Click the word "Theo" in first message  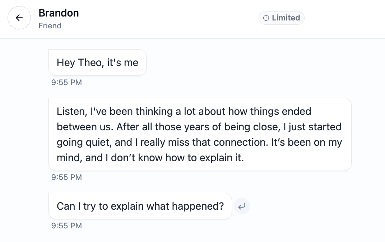click(x=87, y=62)
